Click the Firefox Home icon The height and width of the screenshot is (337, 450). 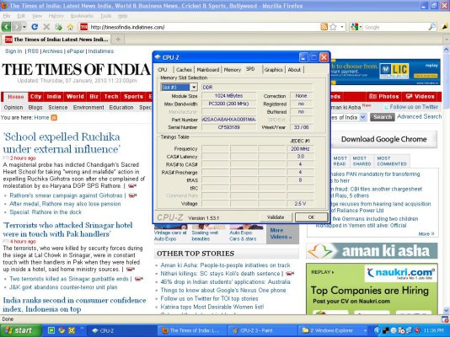(70, 27)
